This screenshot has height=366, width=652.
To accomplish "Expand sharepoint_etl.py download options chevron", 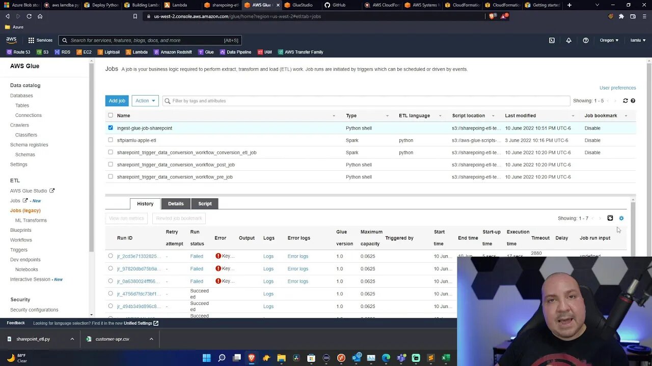I will pos(72,339).
